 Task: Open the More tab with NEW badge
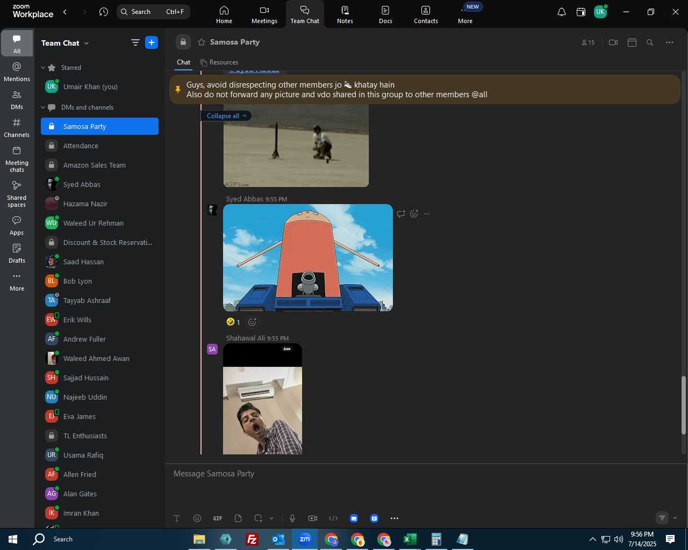point(465,15)
